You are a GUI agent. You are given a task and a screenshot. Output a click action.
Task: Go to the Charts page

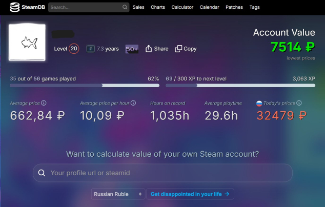point(158,7)
